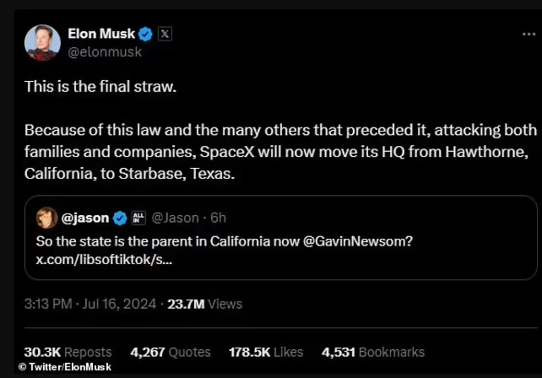Show the 178.5K Likes list
The width and height of the screenshot is (542, 378).
click(266, 352)
